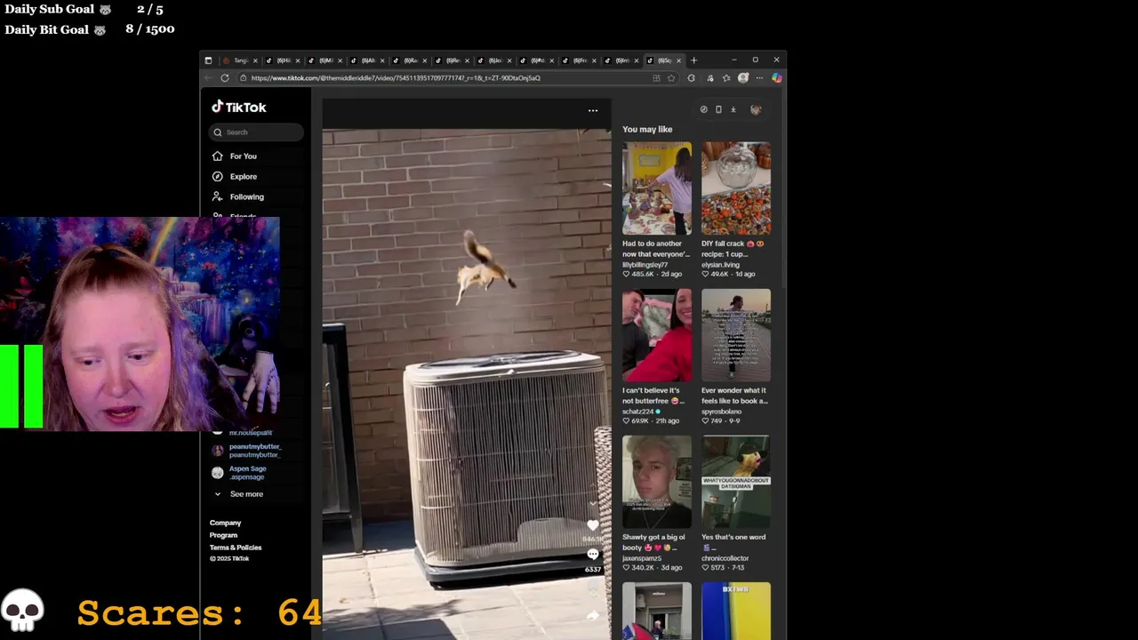Open schatz224 creator link

click(x=638, y=412)
